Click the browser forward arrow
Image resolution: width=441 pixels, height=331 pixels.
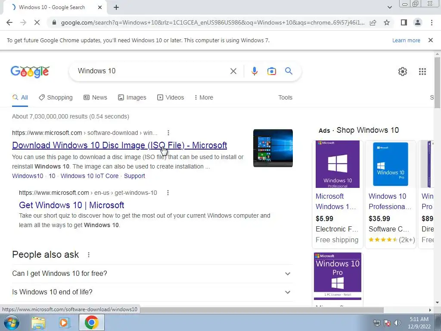coord(23,22)
